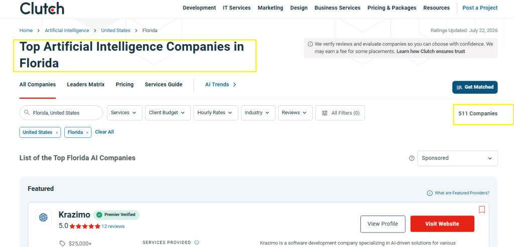Open the IT Services menu

click(x=237, y=8)
